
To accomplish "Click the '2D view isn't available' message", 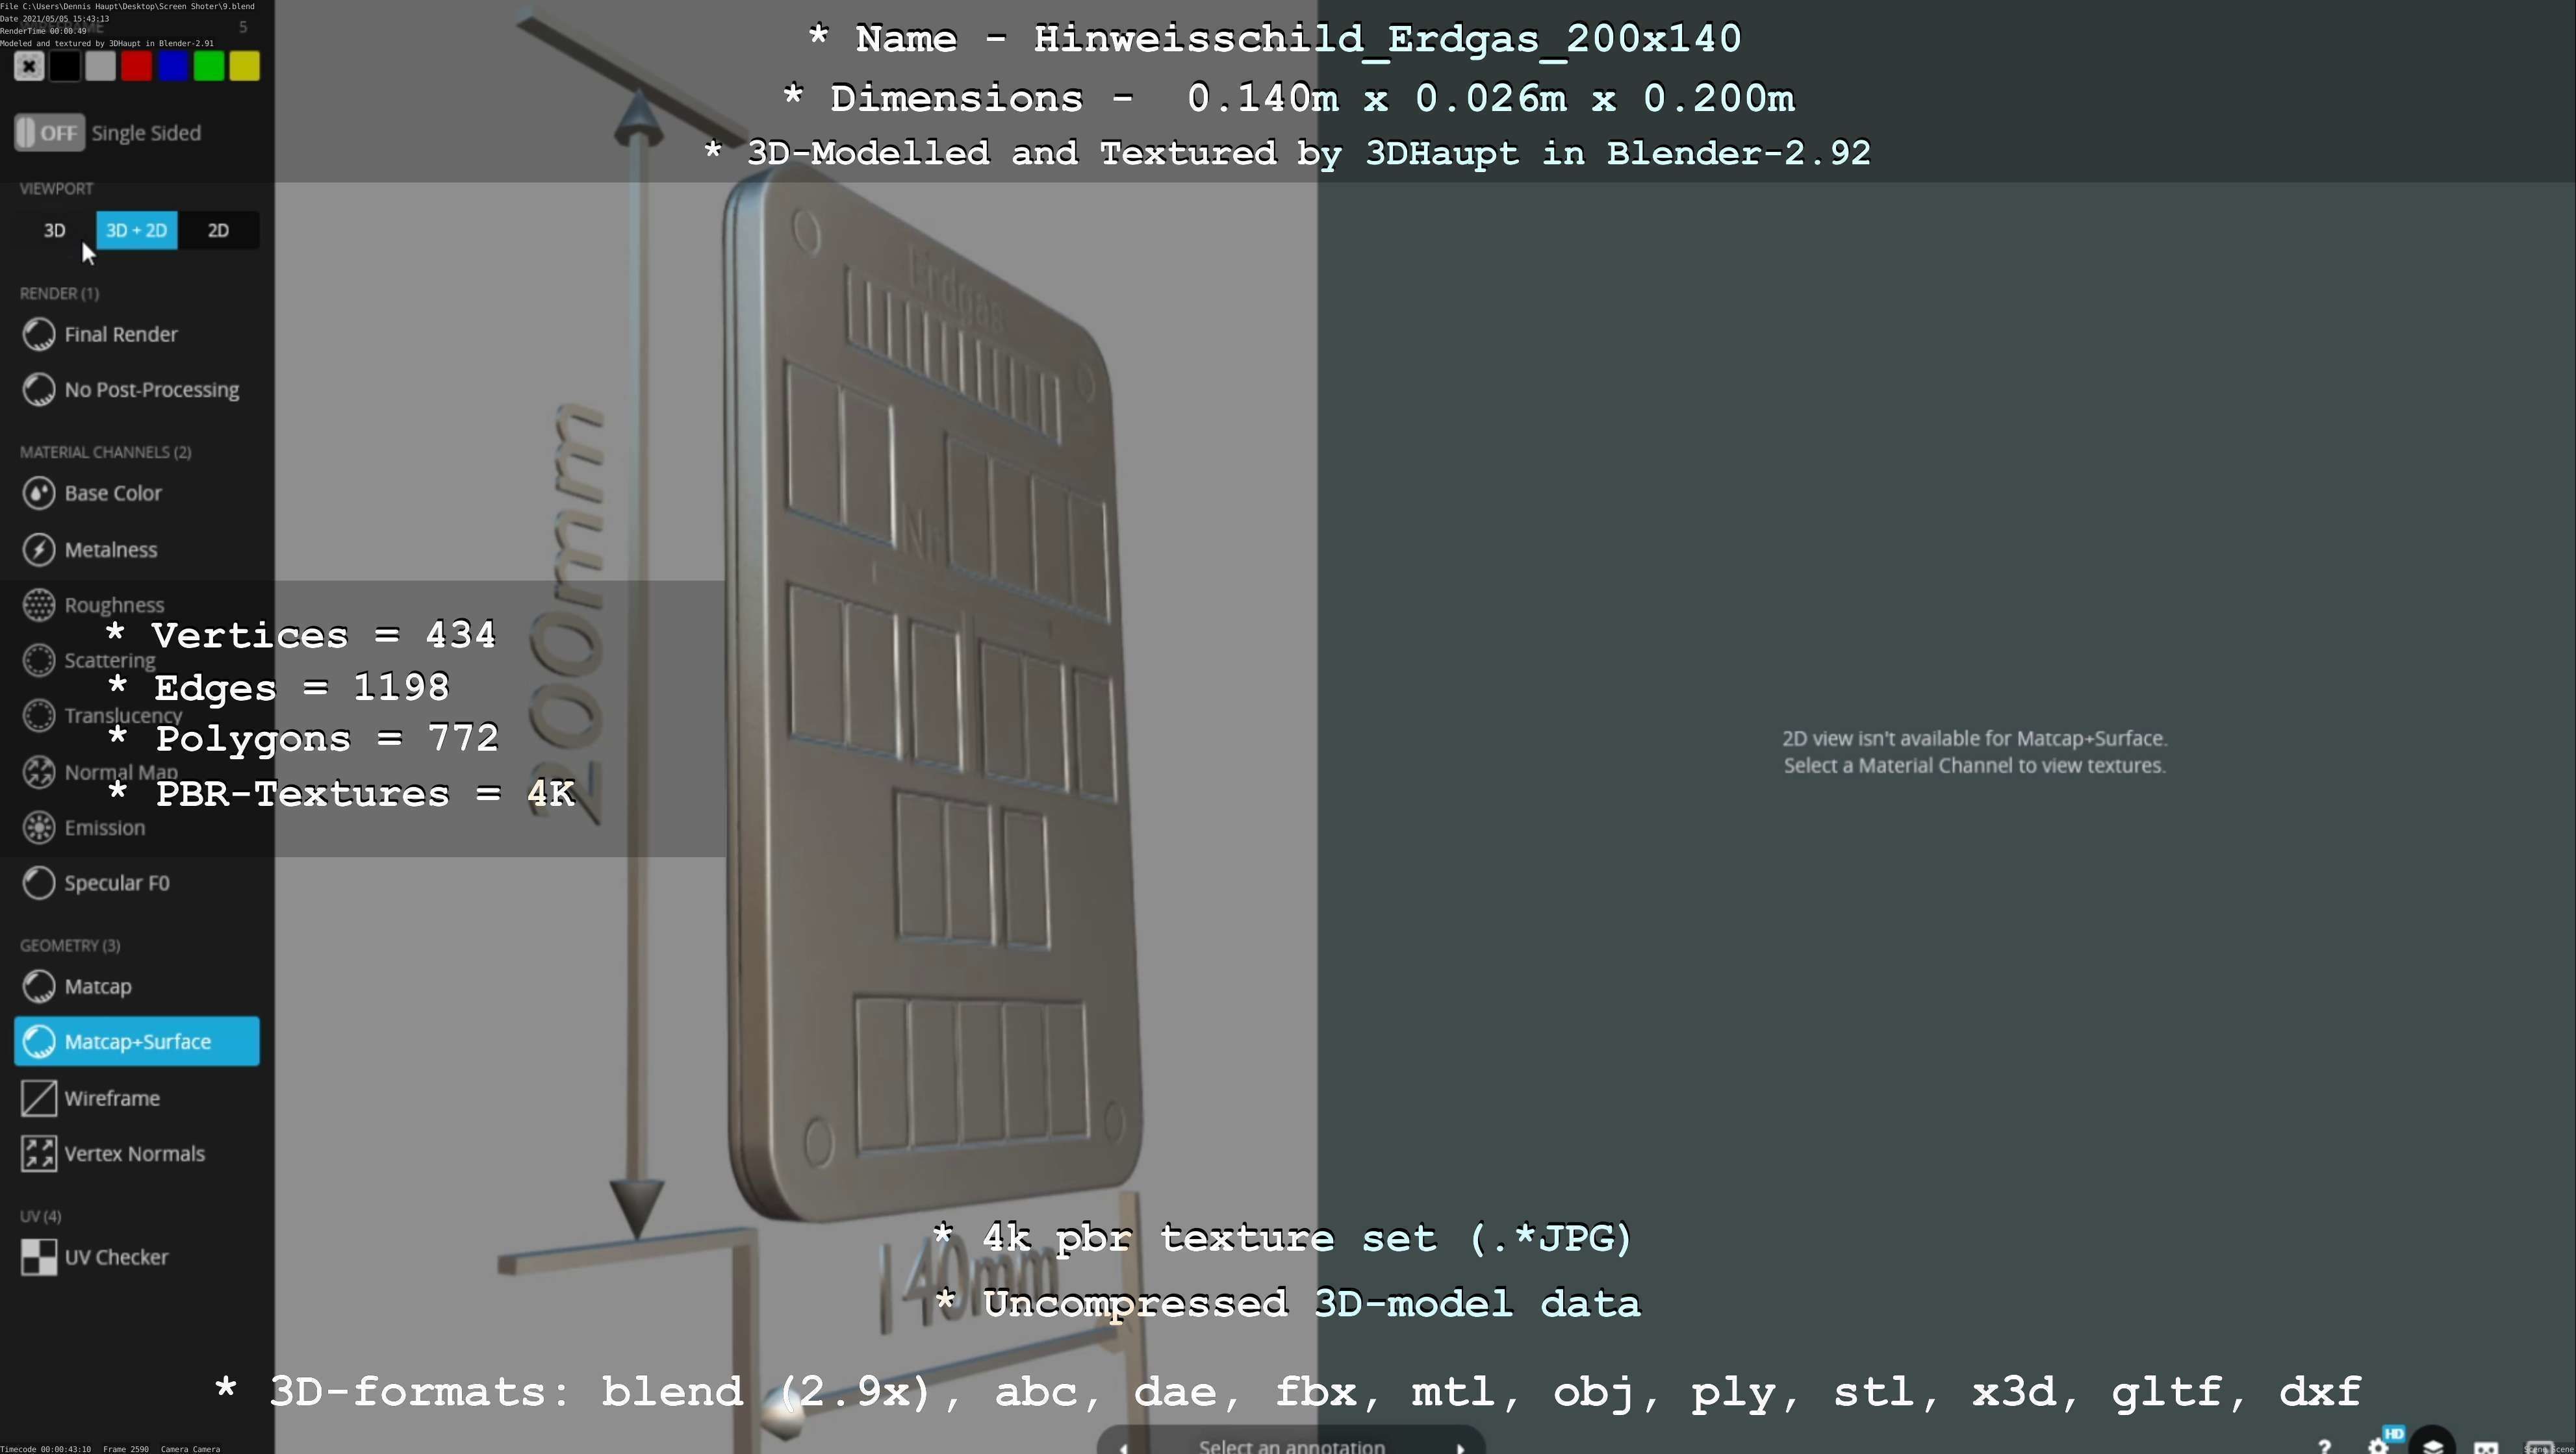I will point(1975,751).
